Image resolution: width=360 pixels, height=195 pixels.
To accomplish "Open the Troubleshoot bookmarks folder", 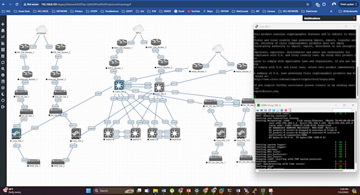I will 110,11.
